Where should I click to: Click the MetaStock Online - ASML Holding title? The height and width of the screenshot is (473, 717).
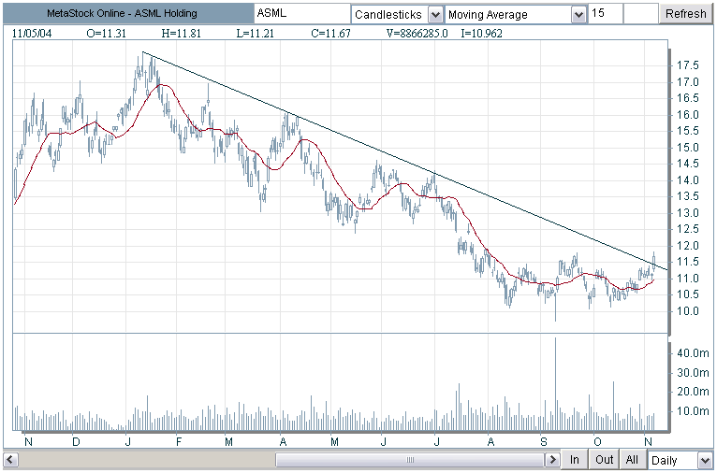click(122, 14)
